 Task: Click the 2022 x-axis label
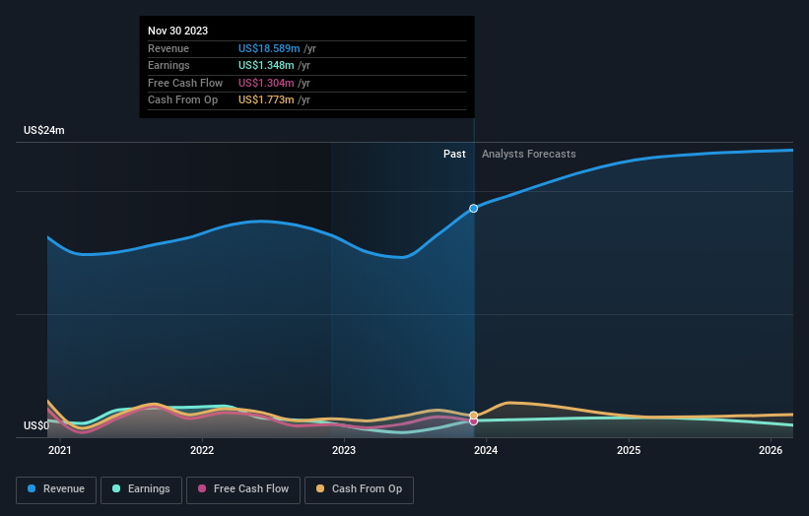[202, 450]
